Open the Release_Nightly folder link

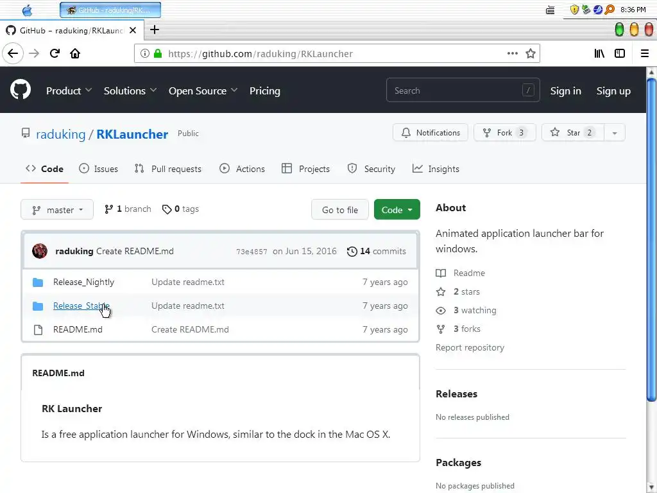tap(84, 282)
